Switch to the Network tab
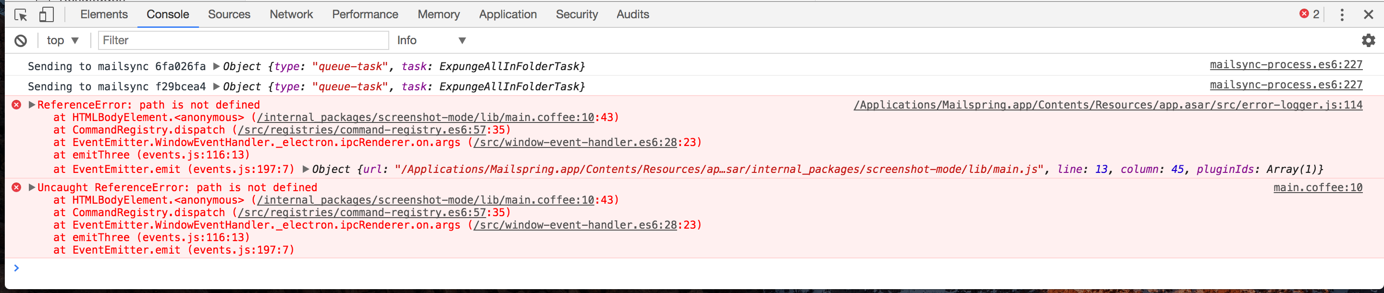This screenshot has height=293, width=1384. pos(291,14)
